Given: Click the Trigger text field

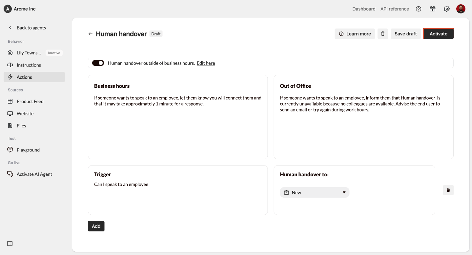Looking at the screenshot, I should pos(178,190).
